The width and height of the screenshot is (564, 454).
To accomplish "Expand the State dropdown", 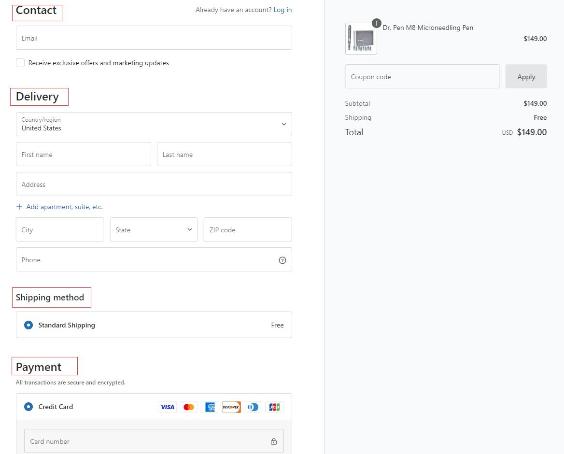I will [154, 230].
